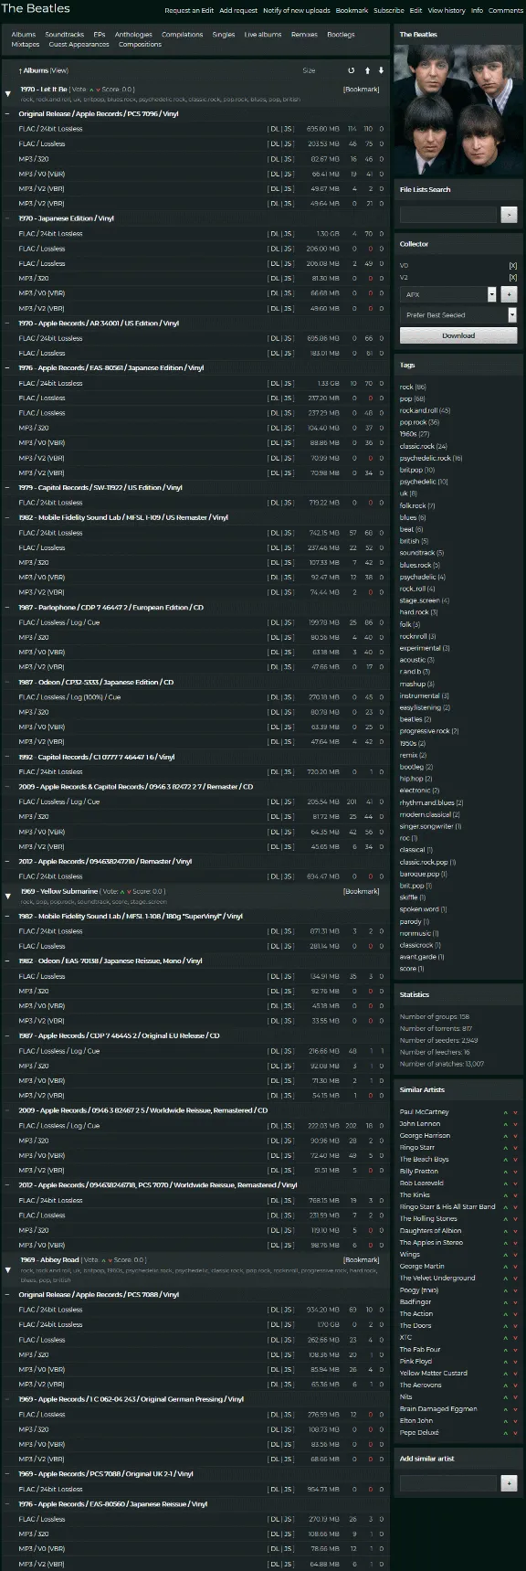Open the psychedelic.rock tag

click(x=426, y=458)
